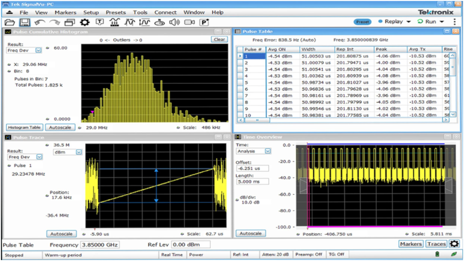Toggle the Traces toolbar button

pos(436,244)
